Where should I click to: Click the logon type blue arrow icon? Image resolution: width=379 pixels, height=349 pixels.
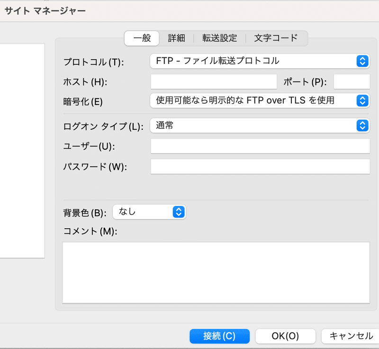click(362, 125)
